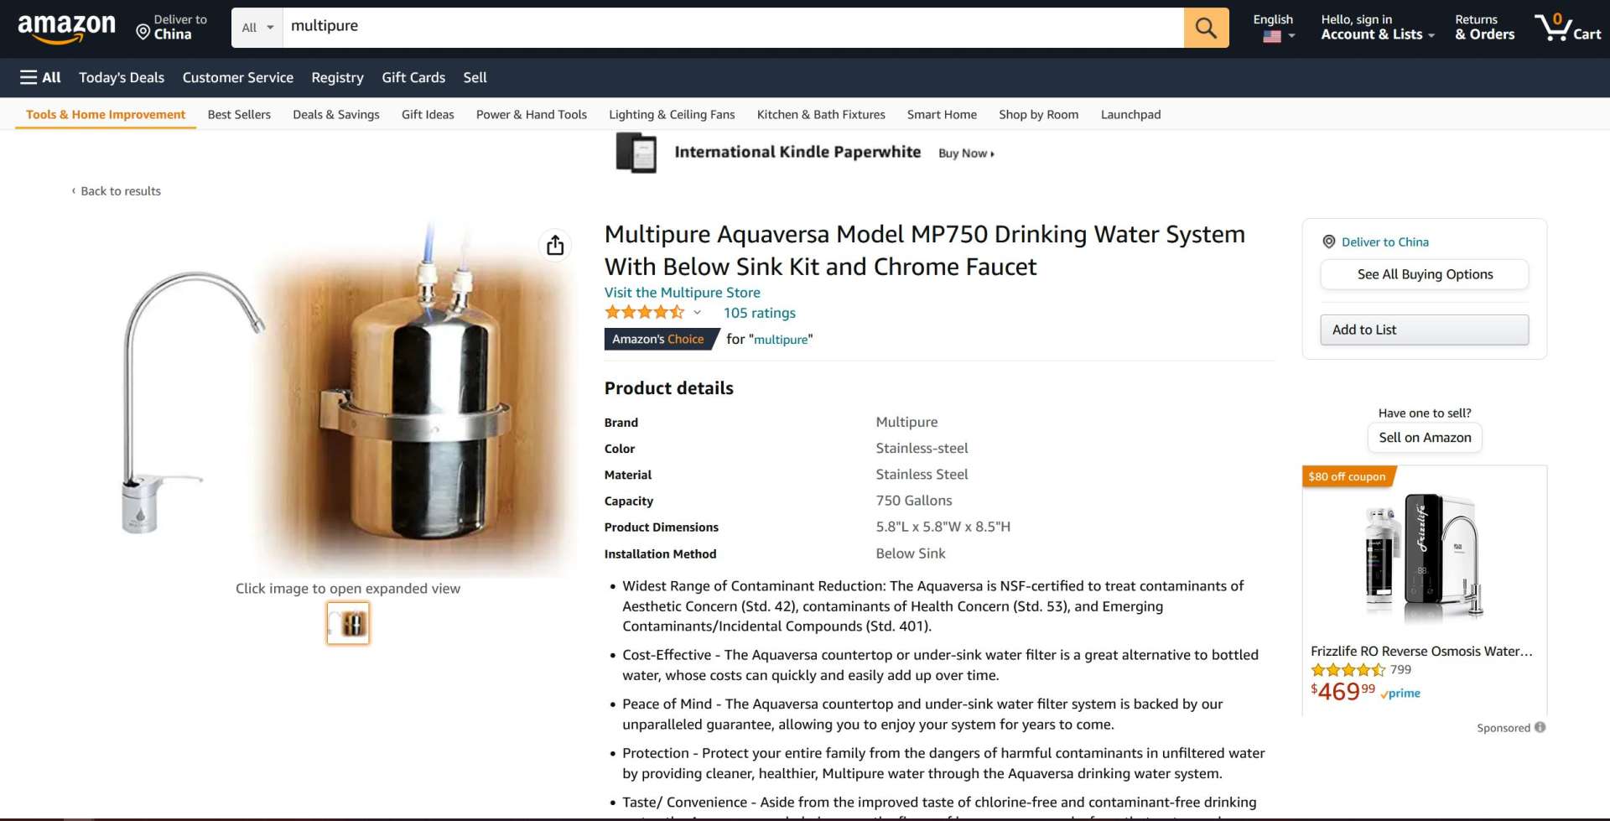1610x821 pixels.
Task: Select the Best Sellers tab
Action: 239,114
